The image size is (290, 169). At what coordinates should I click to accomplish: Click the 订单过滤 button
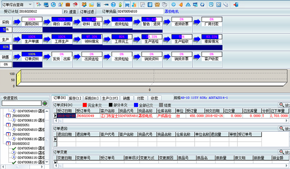click(x=87, y=12)
